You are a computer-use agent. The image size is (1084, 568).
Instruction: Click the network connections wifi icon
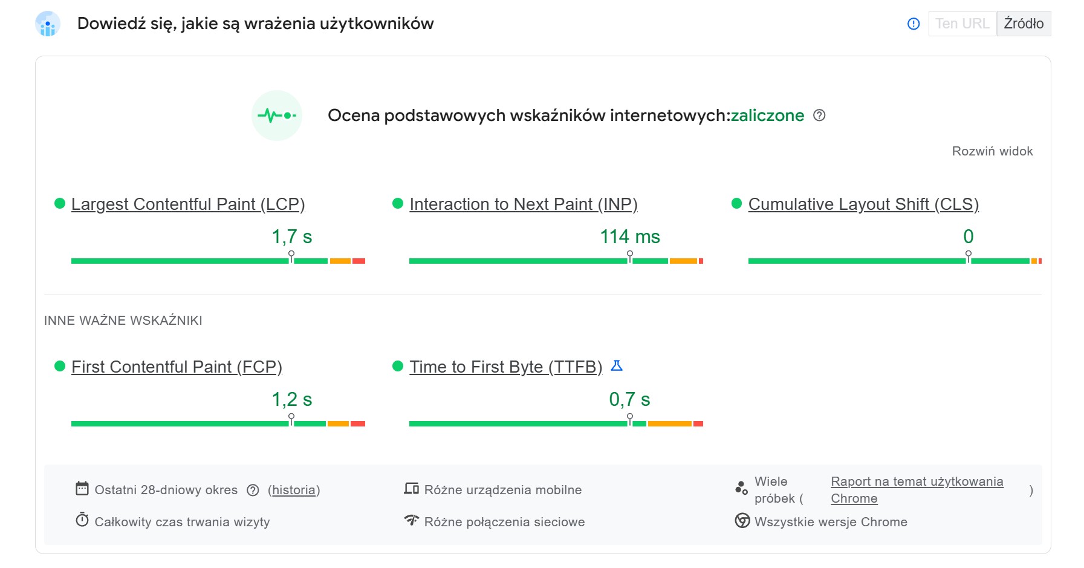pos(412,521)
